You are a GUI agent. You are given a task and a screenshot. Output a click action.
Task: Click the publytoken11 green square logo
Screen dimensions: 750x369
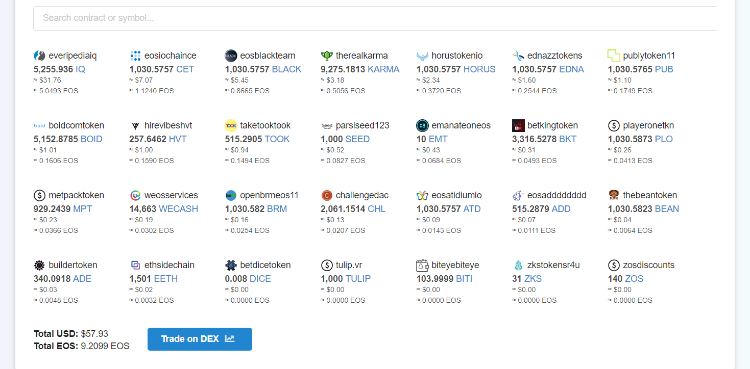[614, 56]
